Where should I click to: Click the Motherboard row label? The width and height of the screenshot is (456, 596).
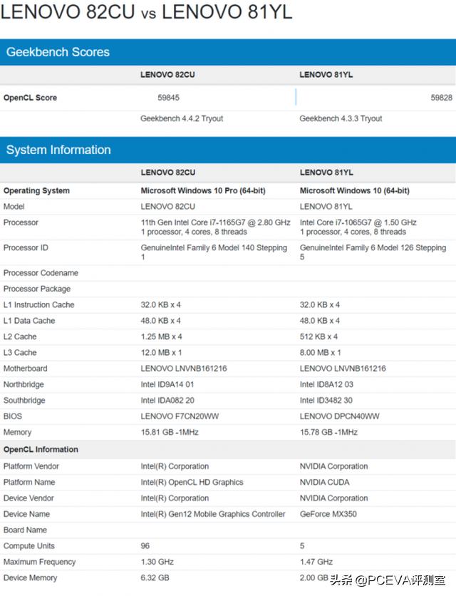26,369
